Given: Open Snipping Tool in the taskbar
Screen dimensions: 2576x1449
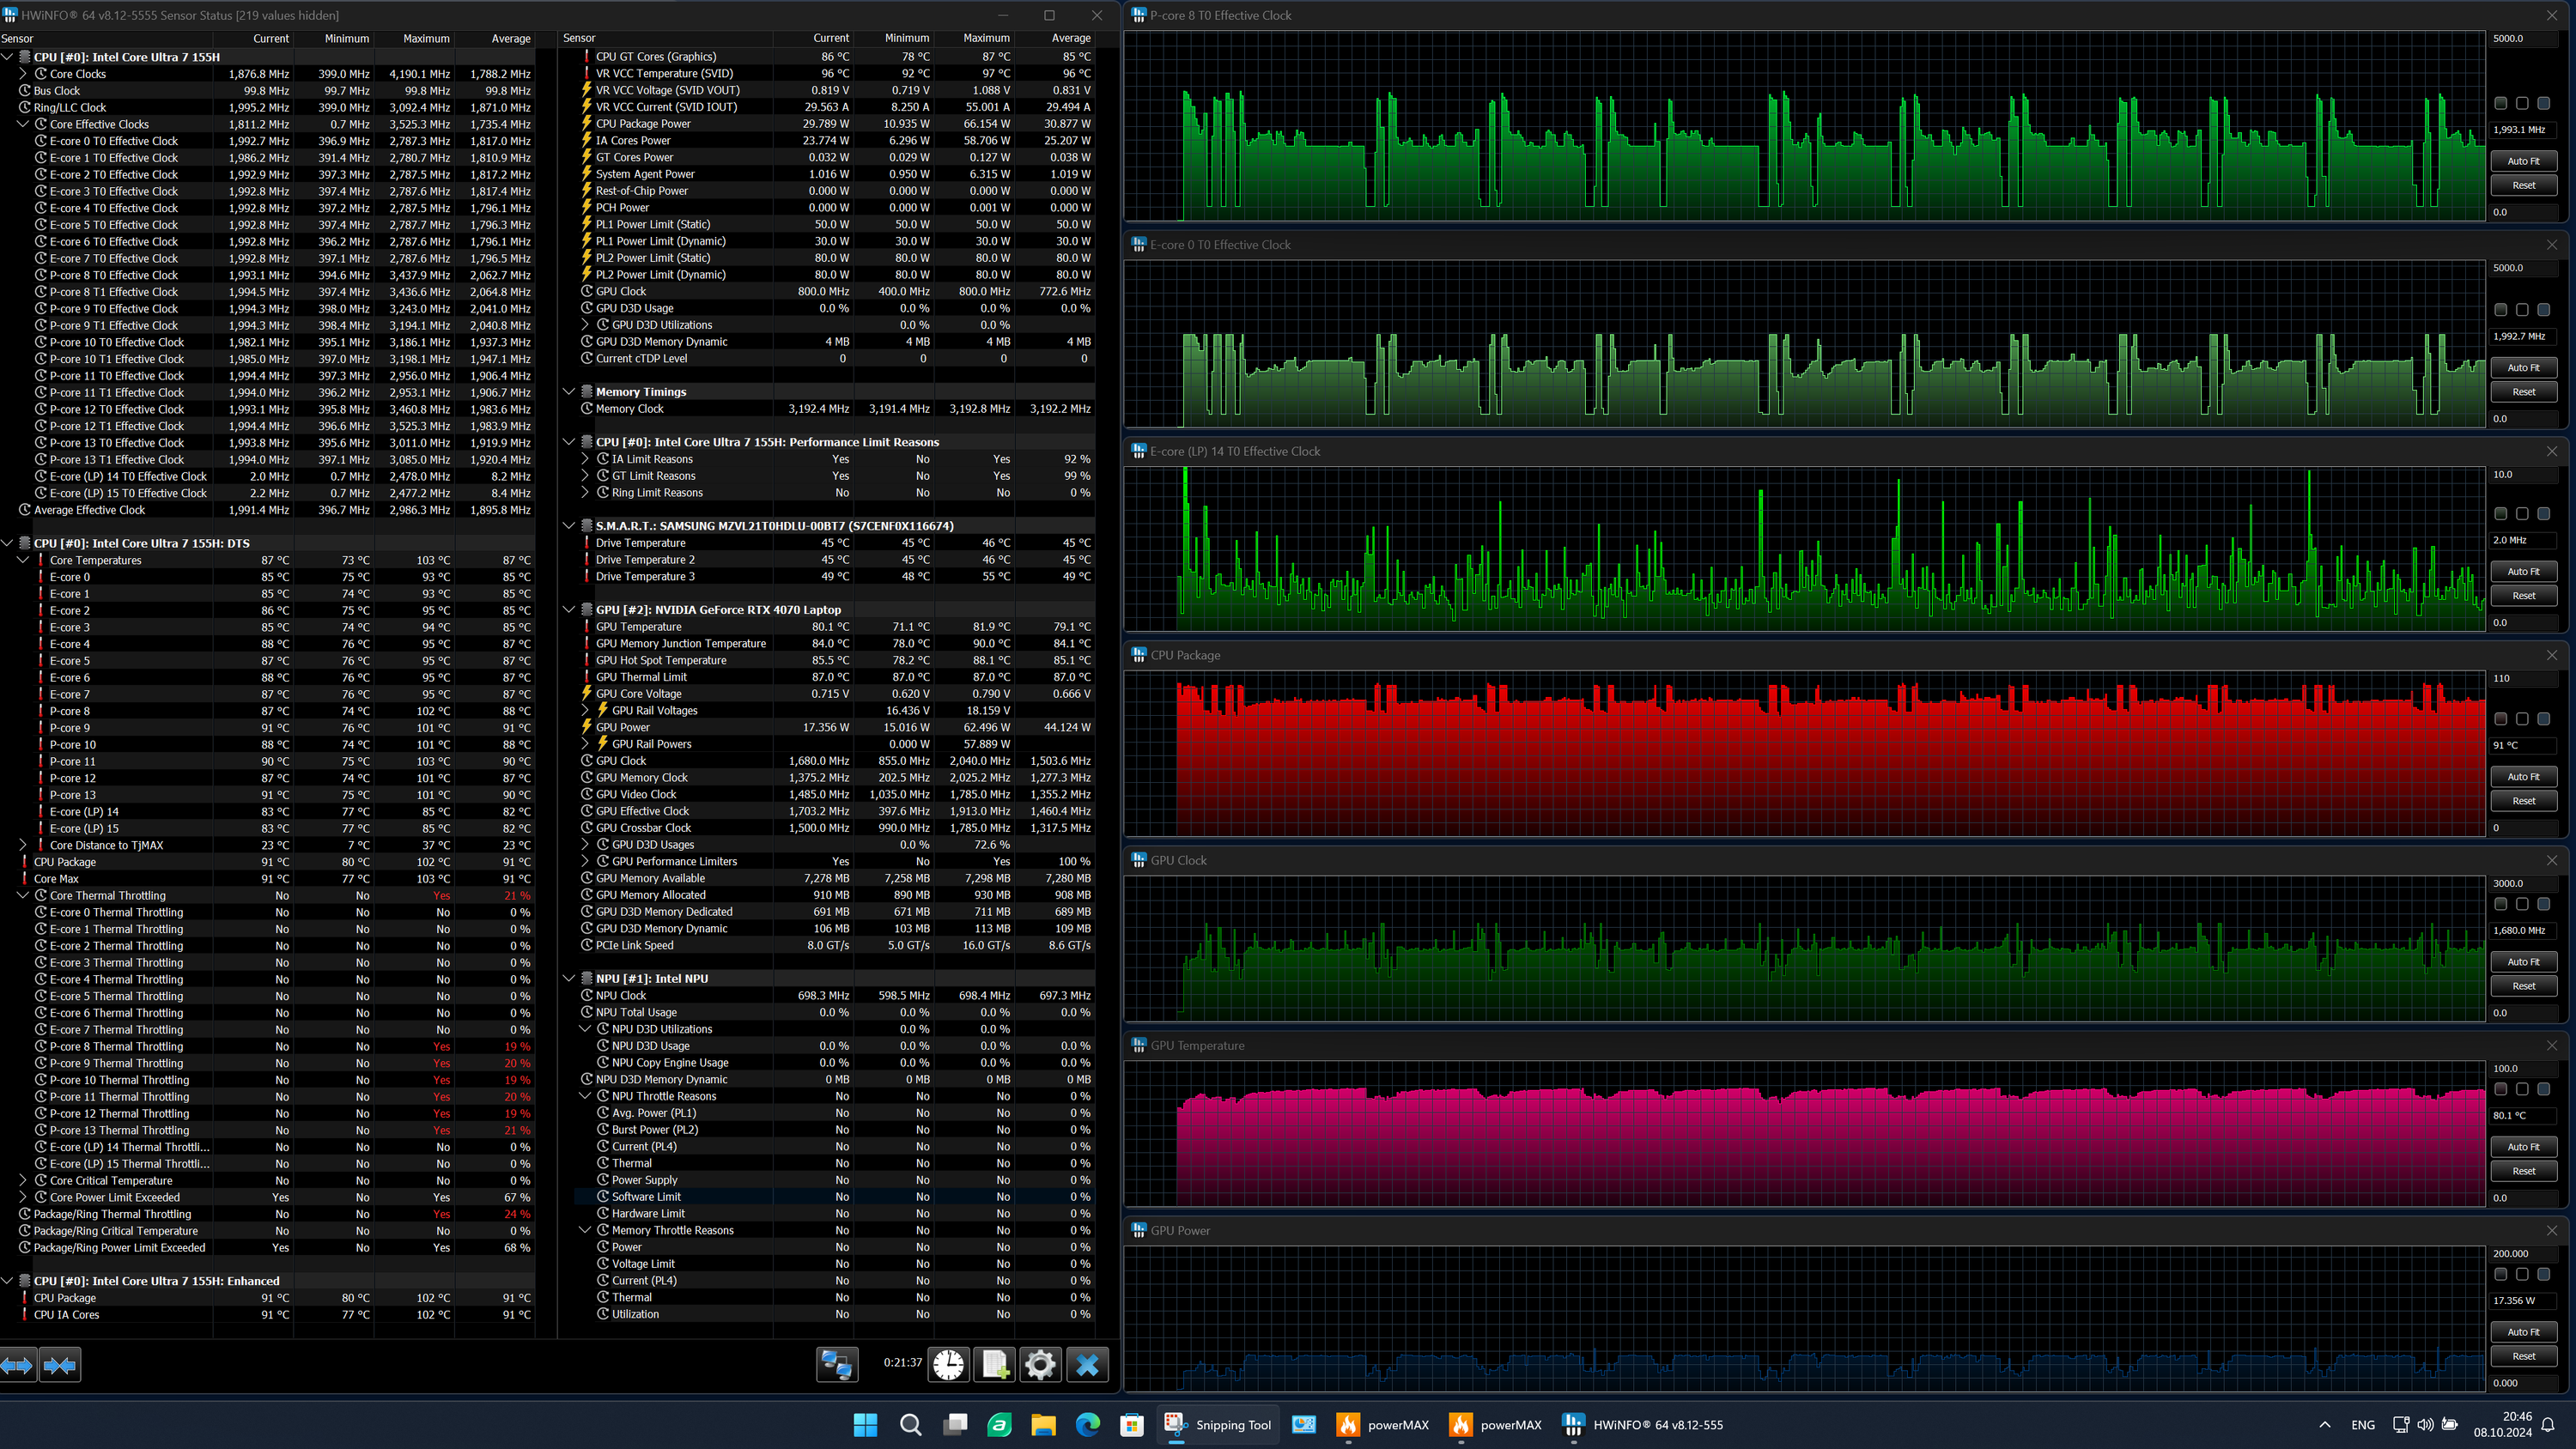Looking at the screenshot, I should coord(1216,1425).
